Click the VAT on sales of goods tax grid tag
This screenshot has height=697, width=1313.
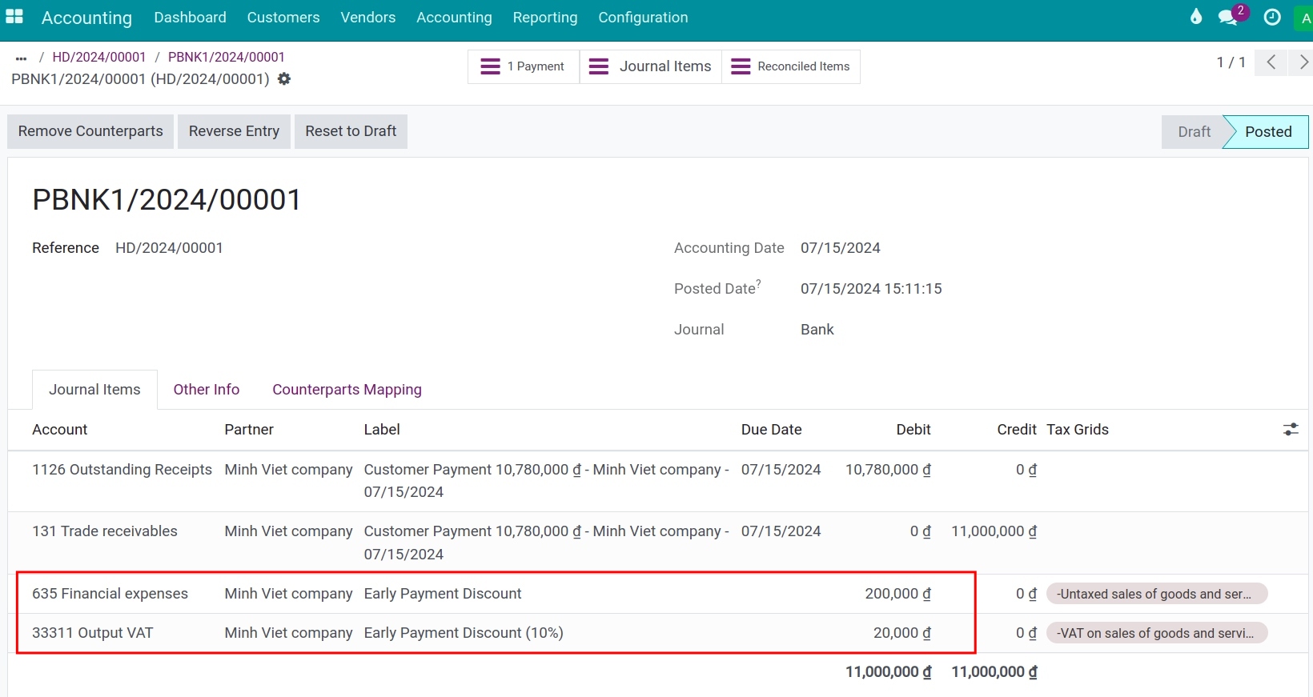point(1157,633)
